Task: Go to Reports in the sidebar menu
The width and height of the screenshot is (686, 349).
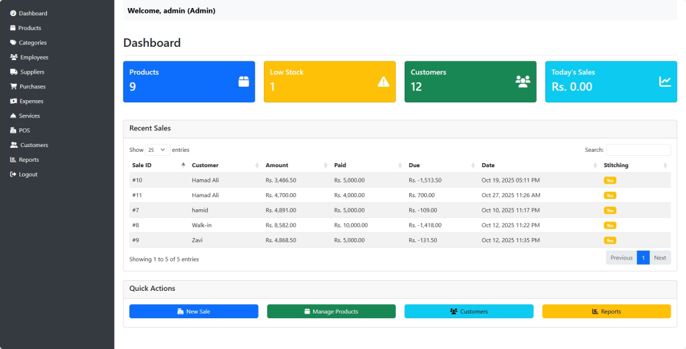Action: pos(29,160)
